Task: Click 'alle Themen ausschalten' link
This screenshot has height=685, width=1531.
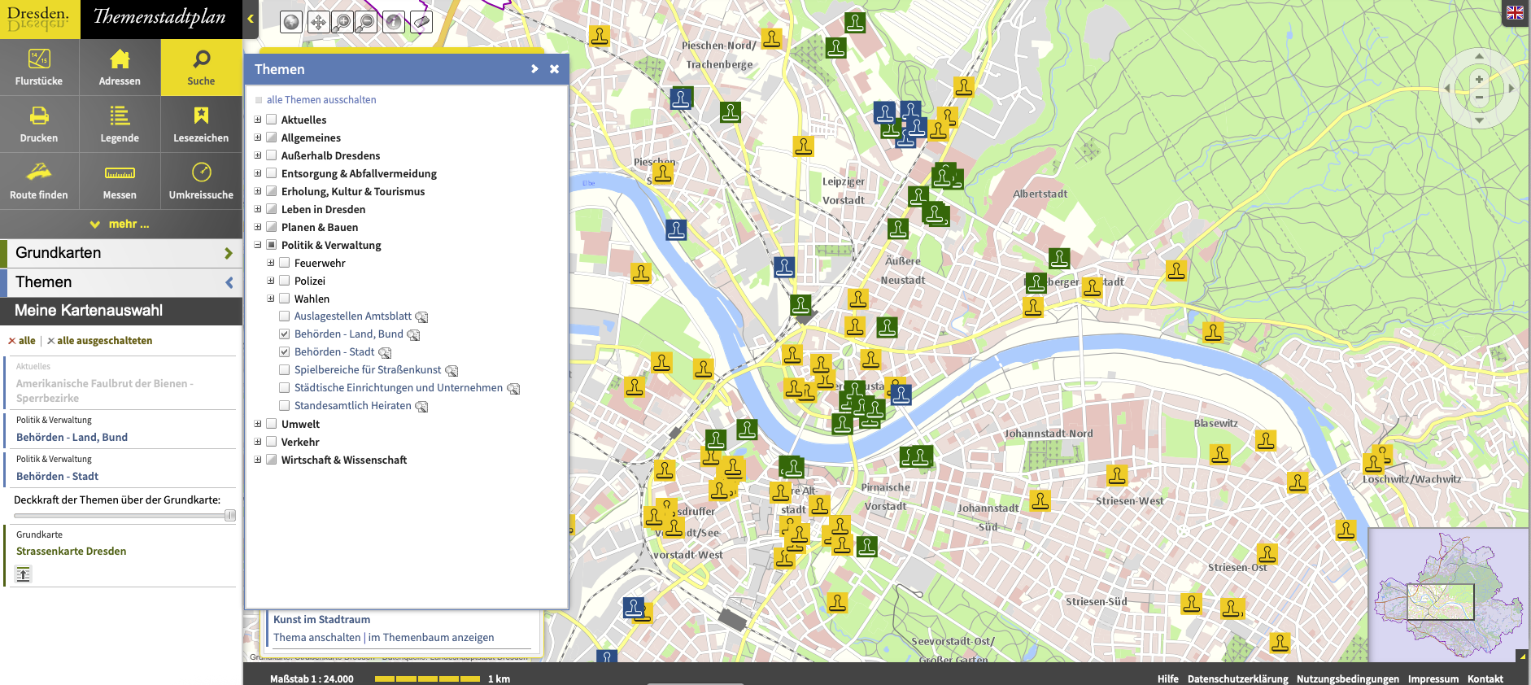Action: coord(321,100)
